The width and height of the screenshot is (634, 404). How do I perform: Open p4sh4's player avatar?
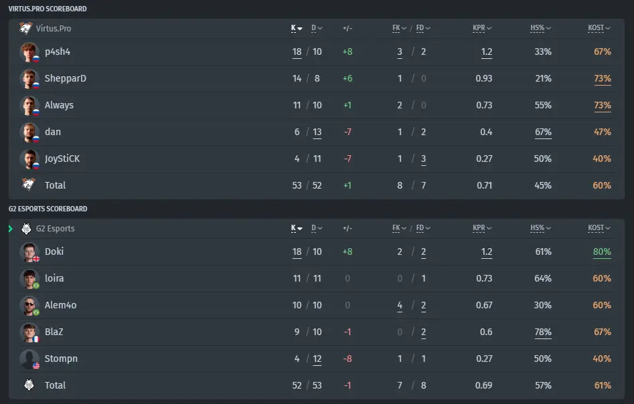[29, 52]
